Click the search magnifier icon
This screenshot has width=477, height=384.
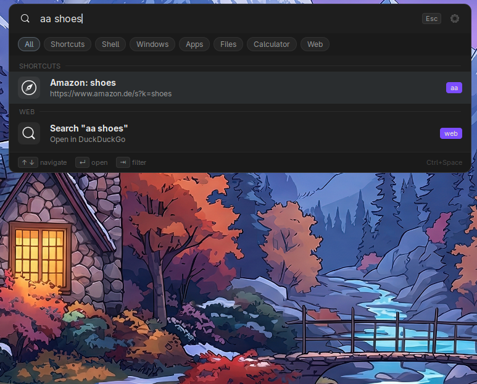tap(25, 19)
